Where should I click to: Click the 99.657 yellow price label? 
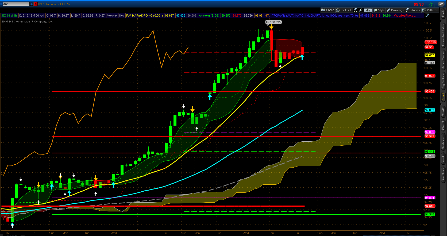430,55
